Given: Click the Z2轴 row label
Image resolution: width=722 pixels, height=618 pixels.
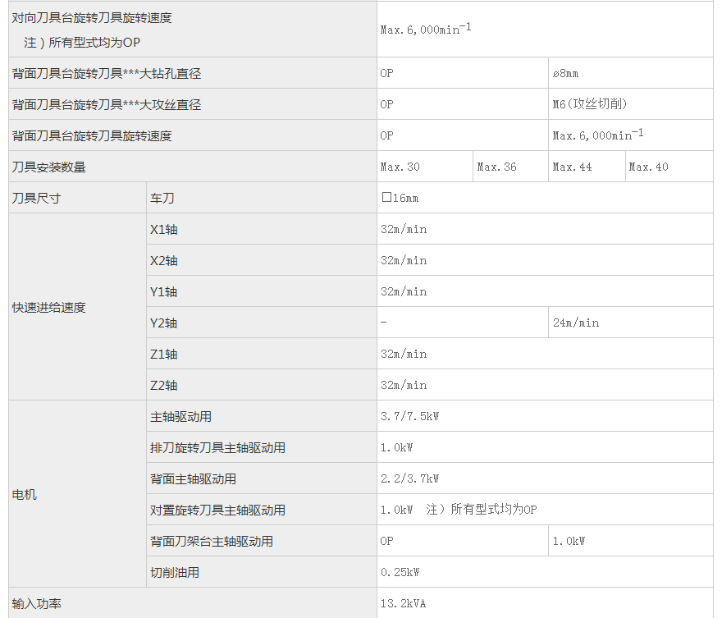Looking at the screenshot, I should point(164,385).
